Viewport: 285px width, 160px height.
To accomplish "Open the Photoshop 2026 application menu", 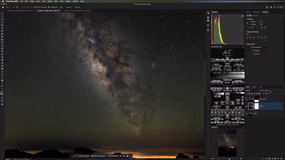I will coord(12,1).
